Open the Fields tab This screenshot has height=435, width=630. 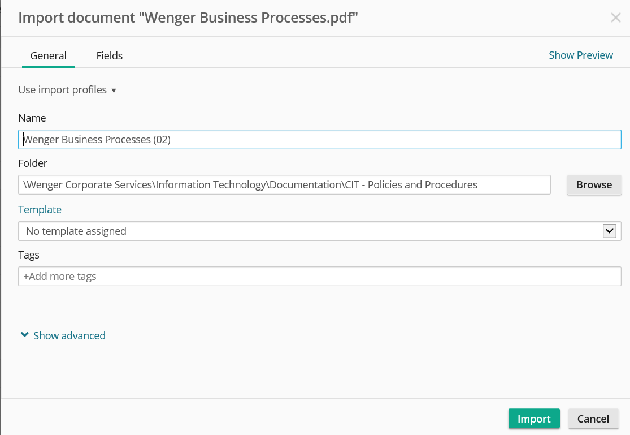point(110,55)
